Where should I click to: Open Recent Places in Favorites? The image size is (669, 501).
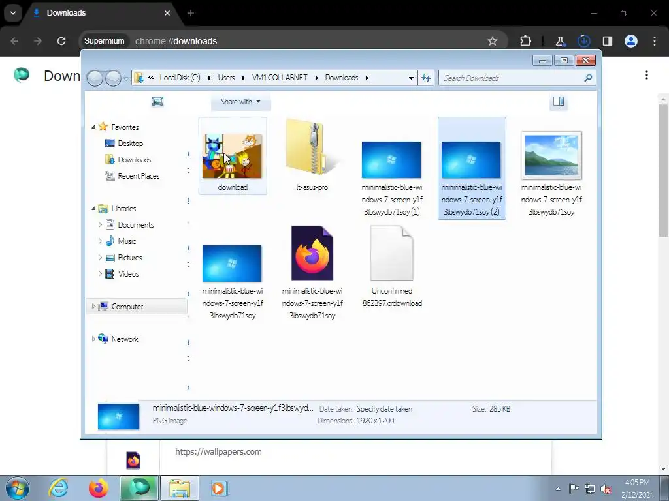pyautogui.click(x=132, y=176)
